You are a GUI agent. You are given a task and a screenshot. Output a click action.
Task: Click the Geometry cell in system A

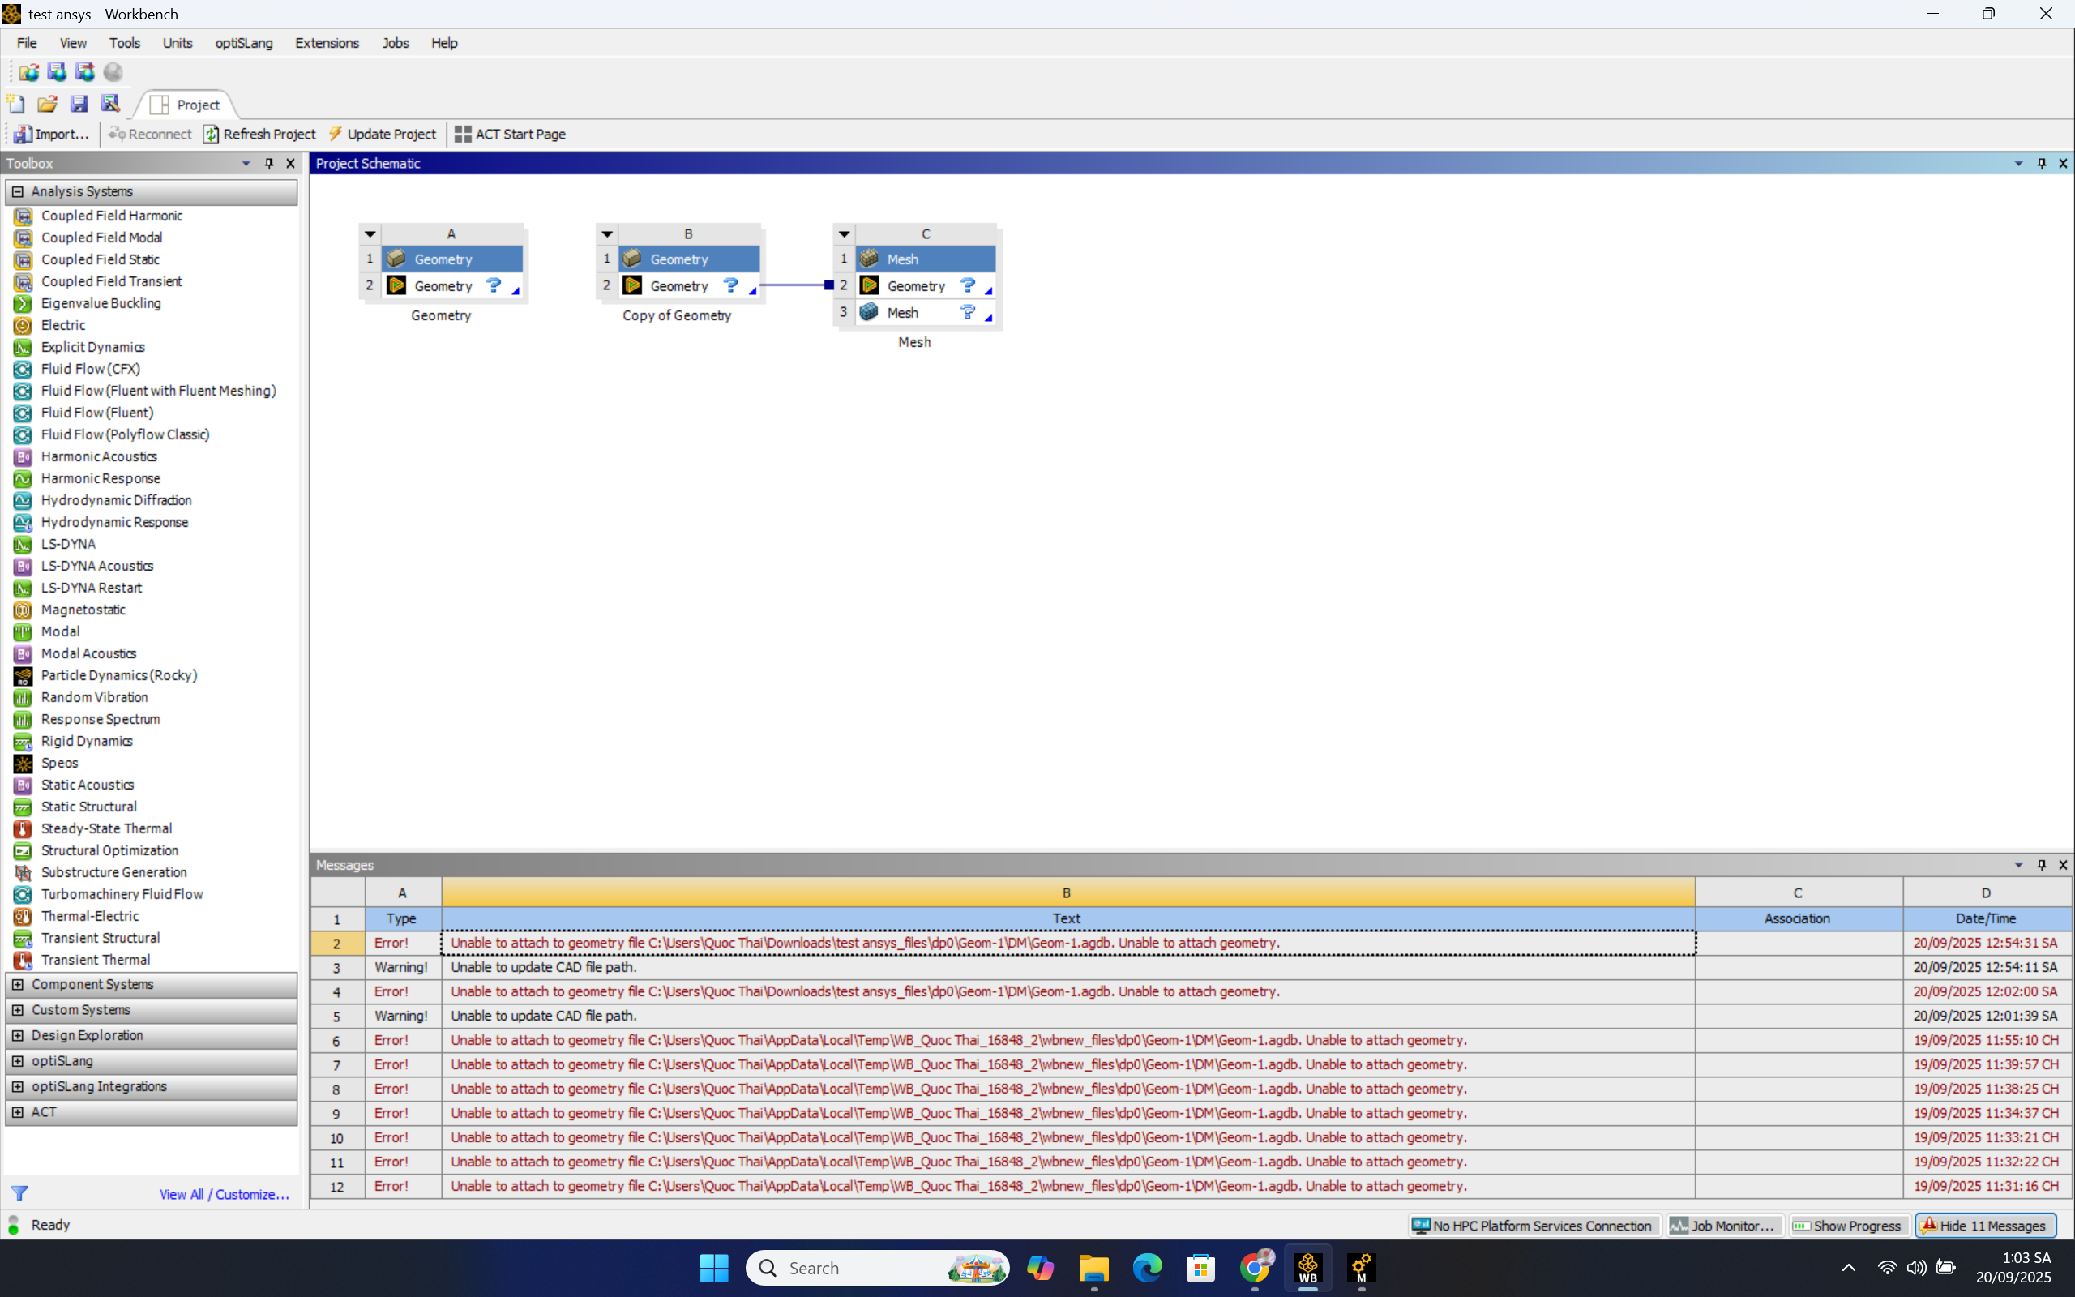tap(443, 285)
